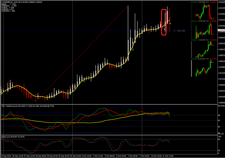The height and width of the screenshot is (158, 225).
Task: Click the '<--00:40' candle countdown label
Action: point(179,31)
